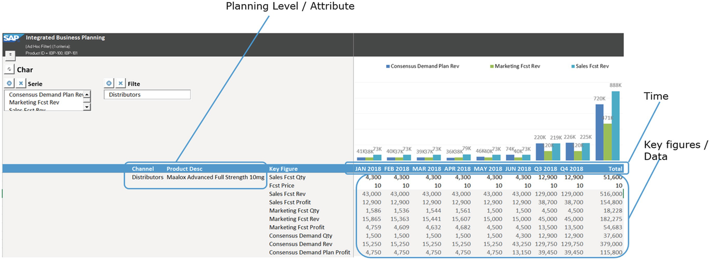The width and height of the screenshot is (710, 260).
Task: Add a filter with plus icon
Action: click(x=109, y=83)
